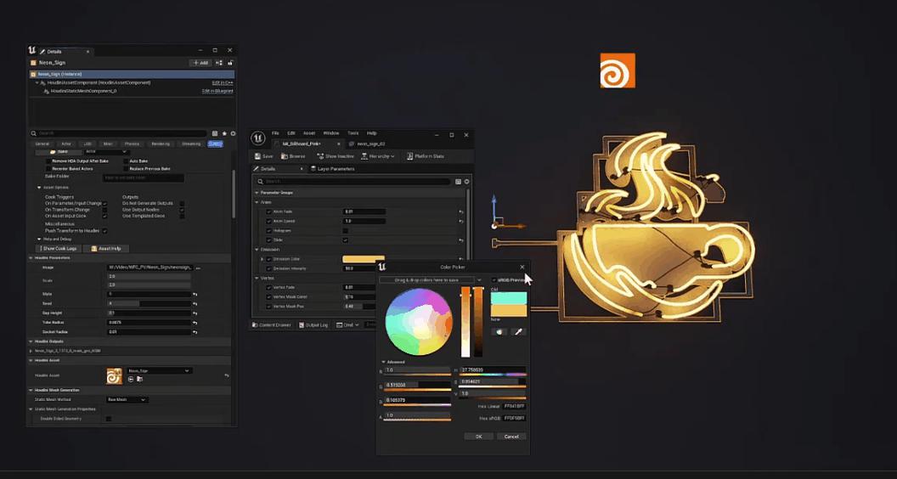
Task: Enable the Hologram checkbox
Action: pos(345,230)
